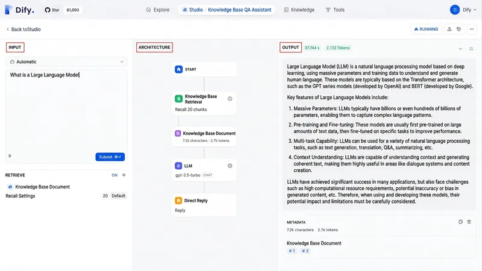This screenshot has width=482, height=271.
Task: Click the LLM node status circle
Action: pos(230,166)
